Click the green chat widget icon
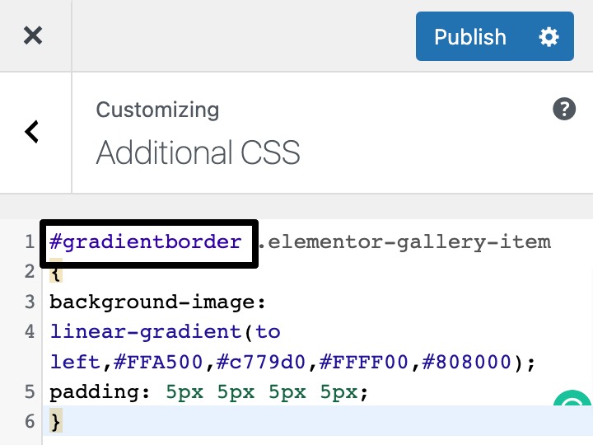 click(x=572, y=398)
